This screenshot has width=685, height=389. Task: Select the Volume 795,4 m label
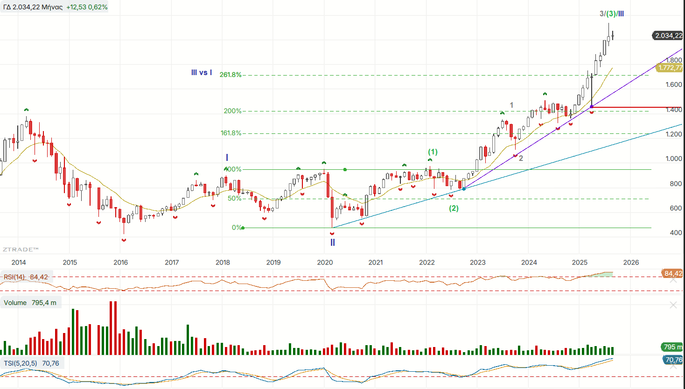click(x=30, y=303)
